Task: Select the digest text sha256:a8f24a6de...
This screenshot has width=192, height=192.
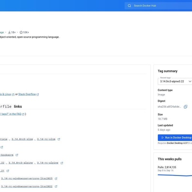Action: coord(169,107)
